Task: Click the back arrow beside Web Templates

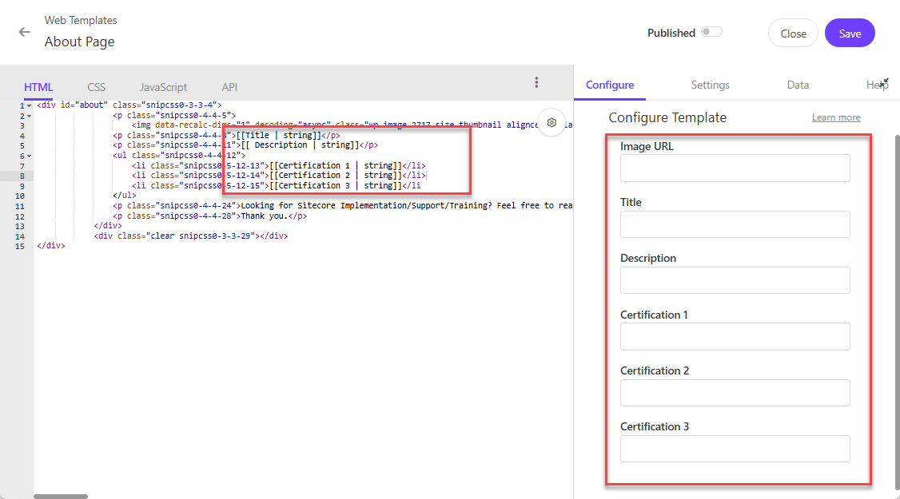Action: (25, 33)
